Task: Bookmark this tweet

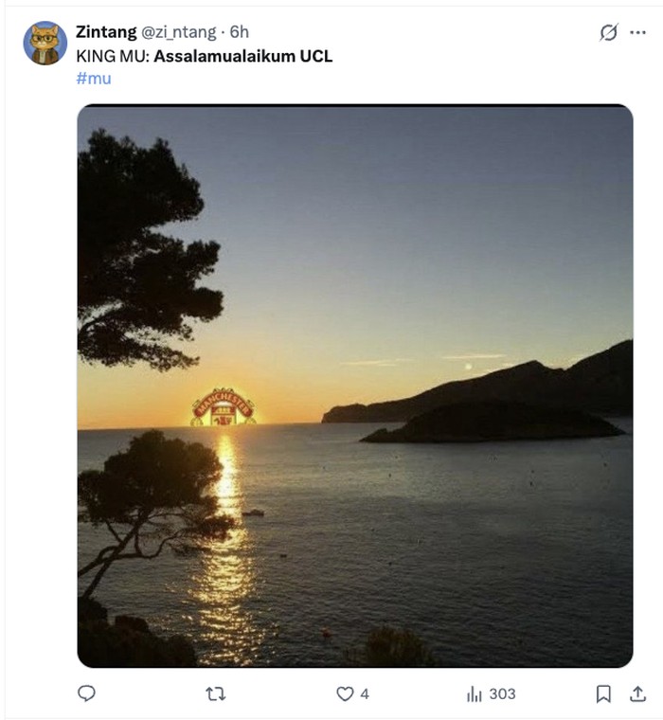Action: 603,693
